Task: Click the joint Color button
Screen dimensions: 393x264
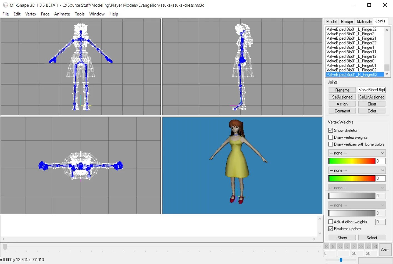Action: (372, 111)
